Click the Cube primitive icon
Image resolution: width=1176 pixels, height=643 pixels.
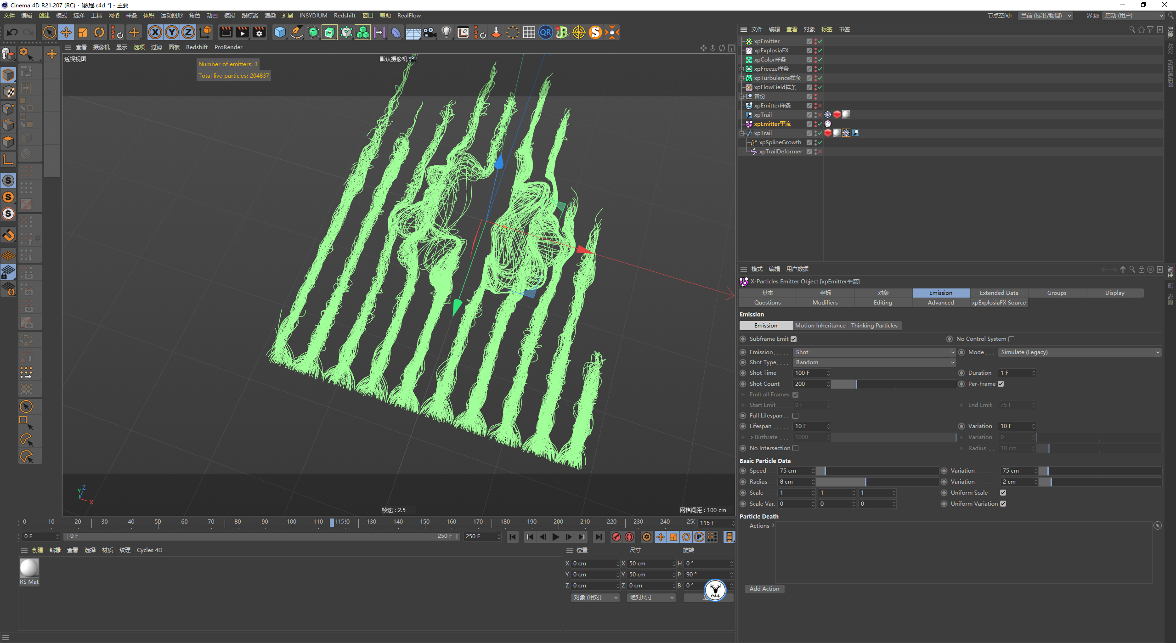click(x=280, y=32)
